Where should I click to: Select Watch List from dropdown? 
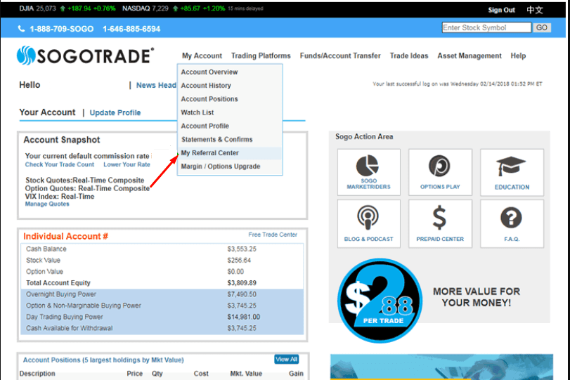point(229,112)
